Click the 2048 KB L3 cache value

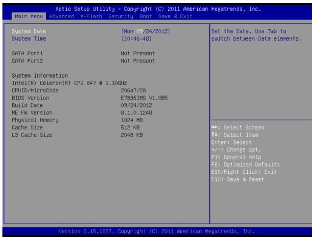pos(132,135)
